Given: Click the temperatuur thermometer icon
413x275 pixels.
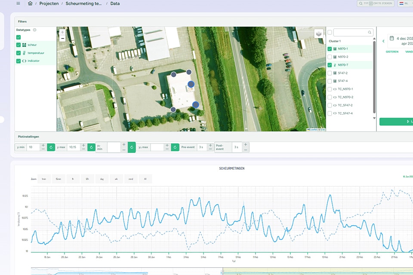Looking at the screenshot, I should 24,53.
